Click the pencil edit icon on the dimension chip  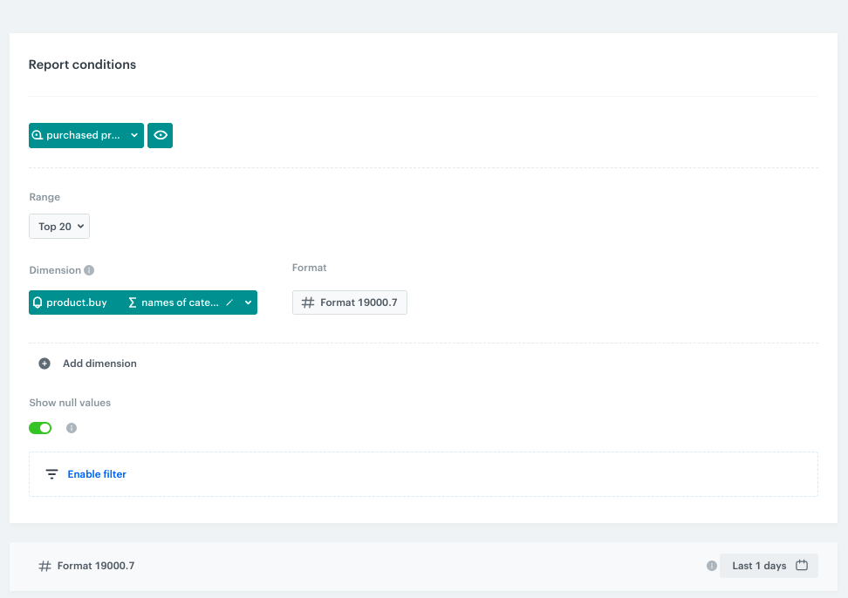[x=229, y=302]
